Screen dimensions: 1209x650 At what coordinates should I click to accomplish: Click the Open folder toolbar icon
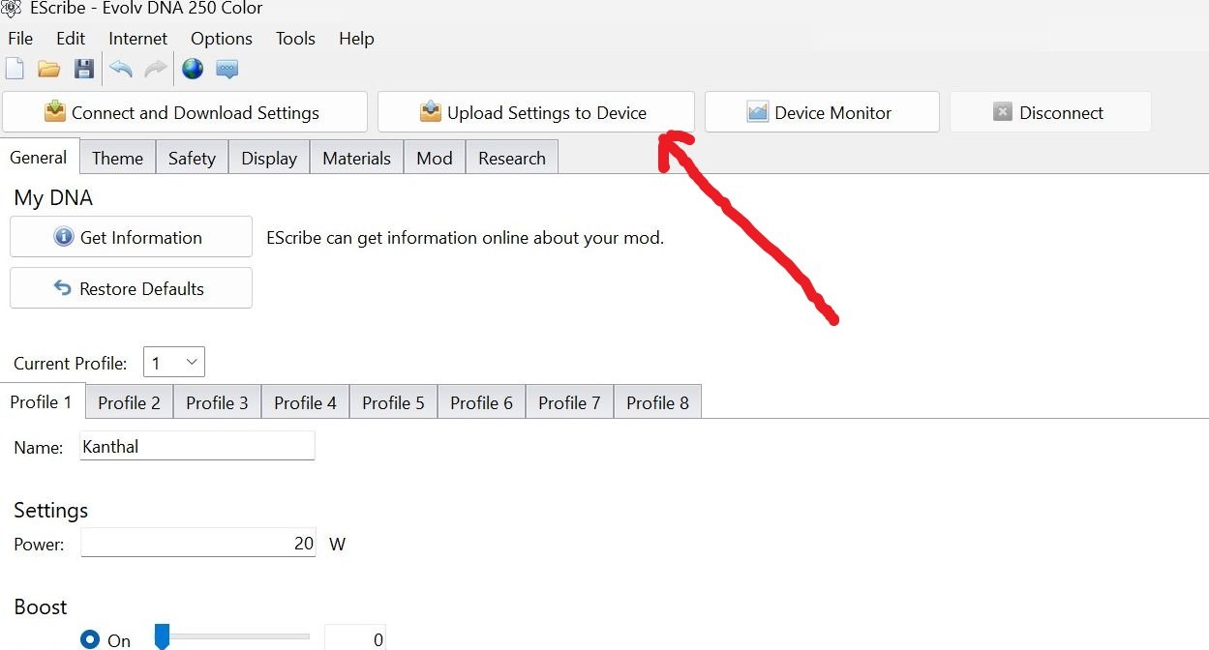[48, 69]
